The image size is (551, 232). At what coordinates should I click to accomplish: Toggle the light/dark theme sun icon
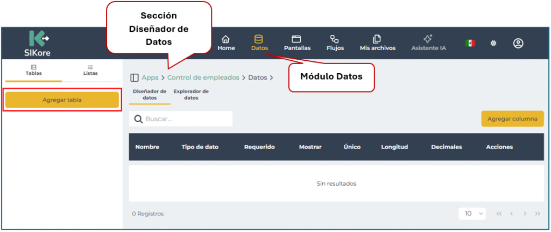point(493,43)
